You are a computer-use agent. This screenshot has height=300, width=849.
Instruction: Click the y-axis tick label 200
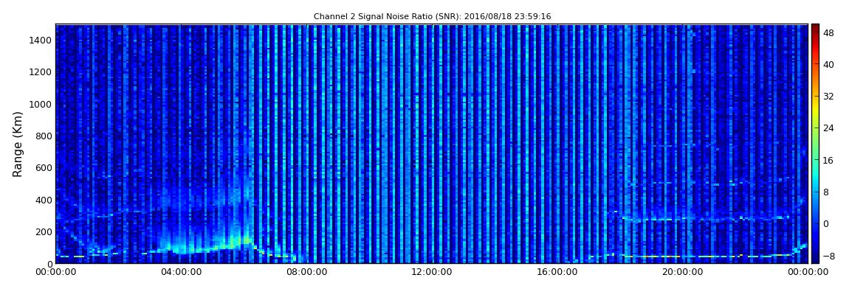click(x=44, y=232)
